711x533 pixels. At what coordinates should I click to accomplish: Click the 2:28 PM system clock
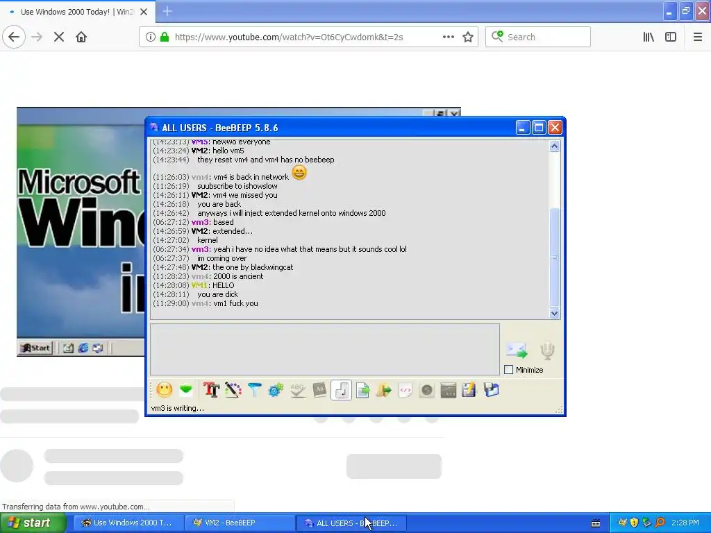(x=685, y=523)
